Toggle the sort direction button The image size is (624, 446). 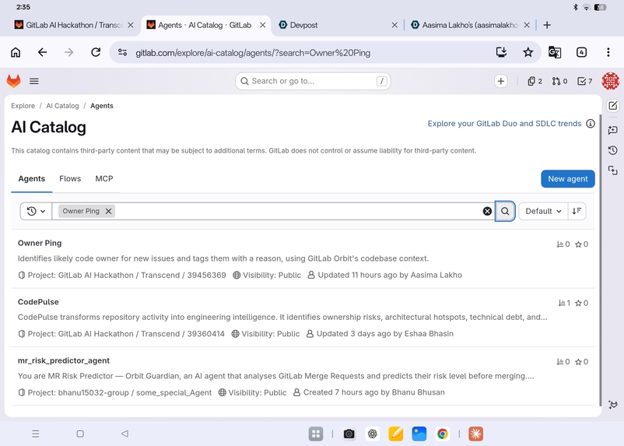[577, 211]
